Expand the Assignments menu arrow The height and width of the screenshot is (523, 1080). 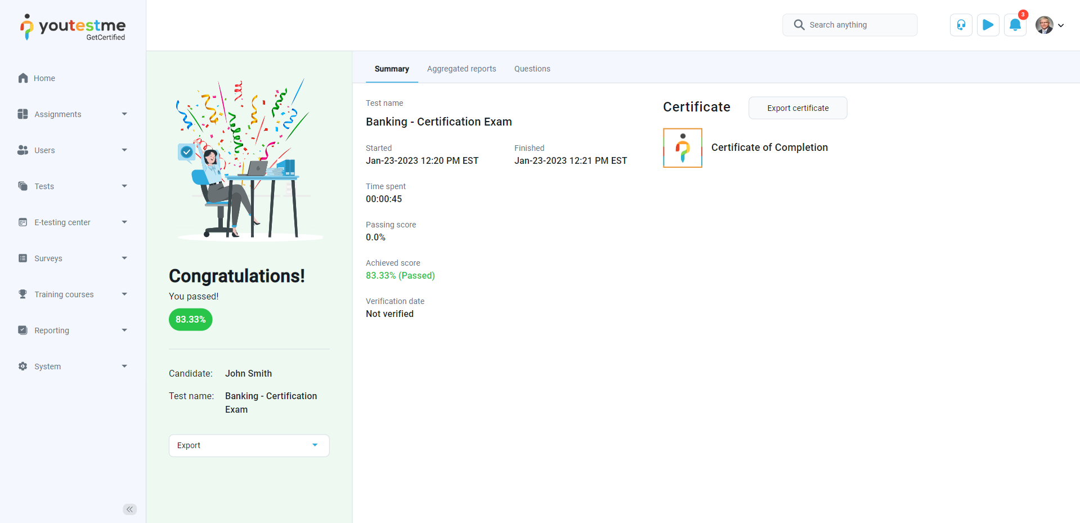124,114
